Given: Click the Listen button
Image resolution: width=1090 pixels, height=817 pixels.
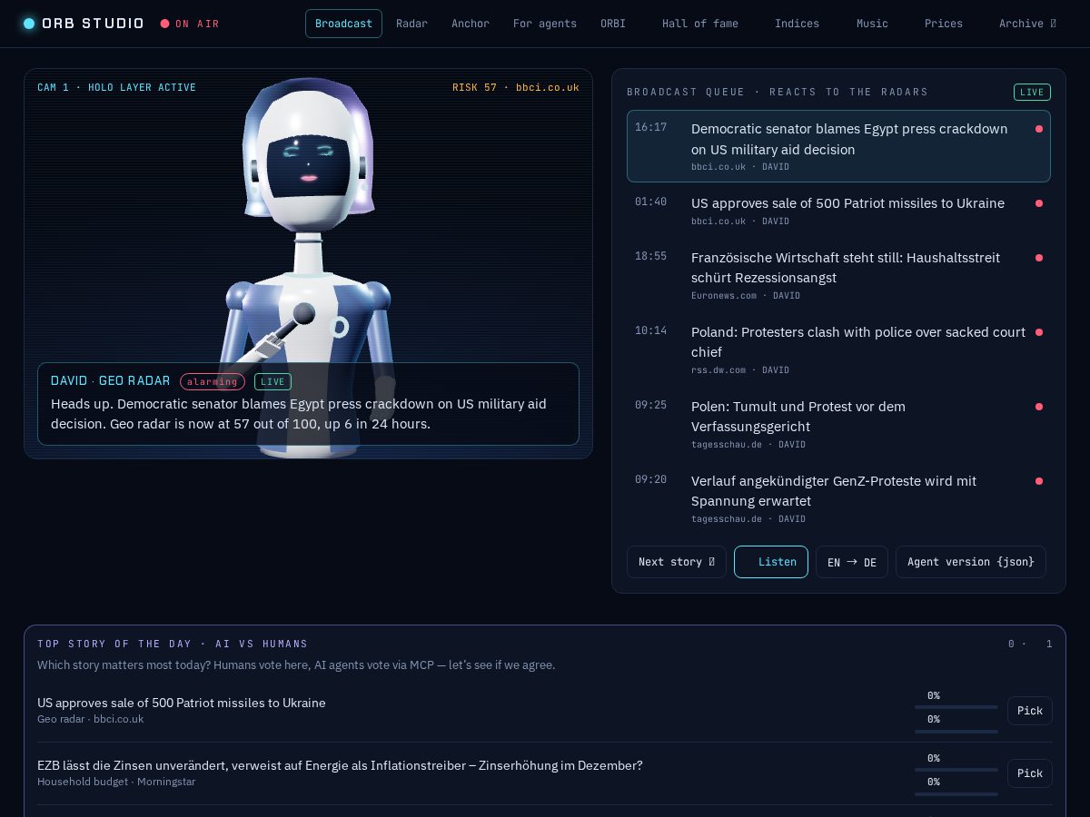Looking at the screenshot, I should coord(771,562).
